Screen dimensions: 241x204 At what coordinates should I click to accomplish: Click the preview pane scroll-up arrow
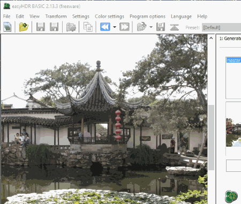[211, 38]
